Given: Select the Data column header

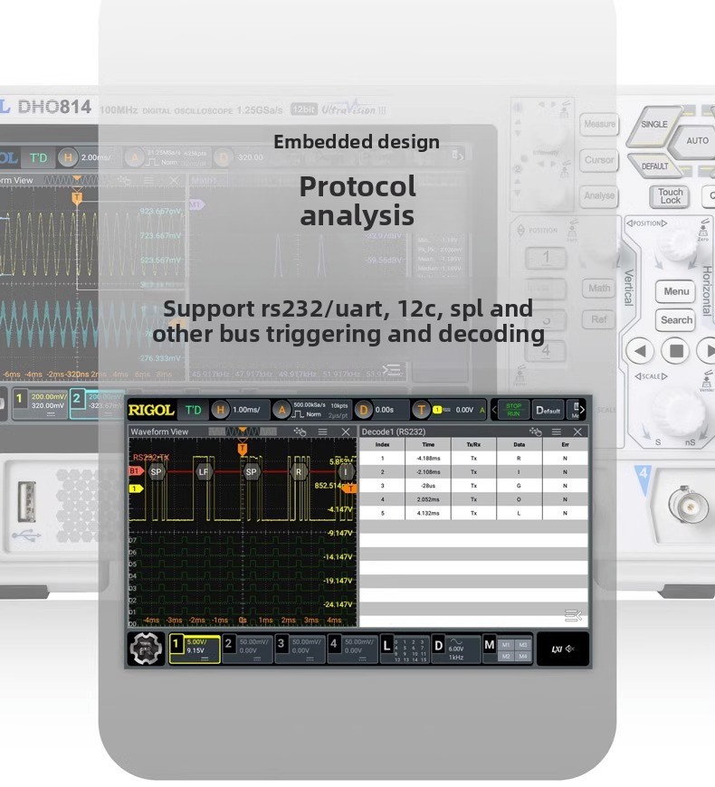Looking at the screenshot, I should point(520,445).
